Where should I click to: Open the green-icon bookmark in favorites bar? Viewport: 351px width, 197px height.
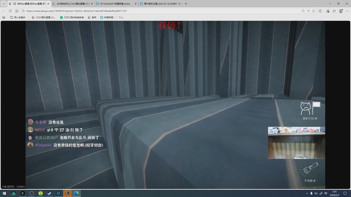[72, 17]
